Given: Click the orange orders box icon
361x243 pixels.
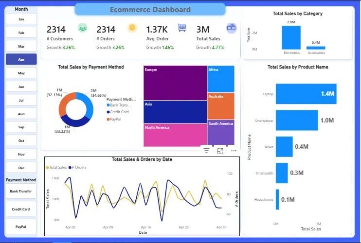Looking at the screenshot, I should 132,28.
